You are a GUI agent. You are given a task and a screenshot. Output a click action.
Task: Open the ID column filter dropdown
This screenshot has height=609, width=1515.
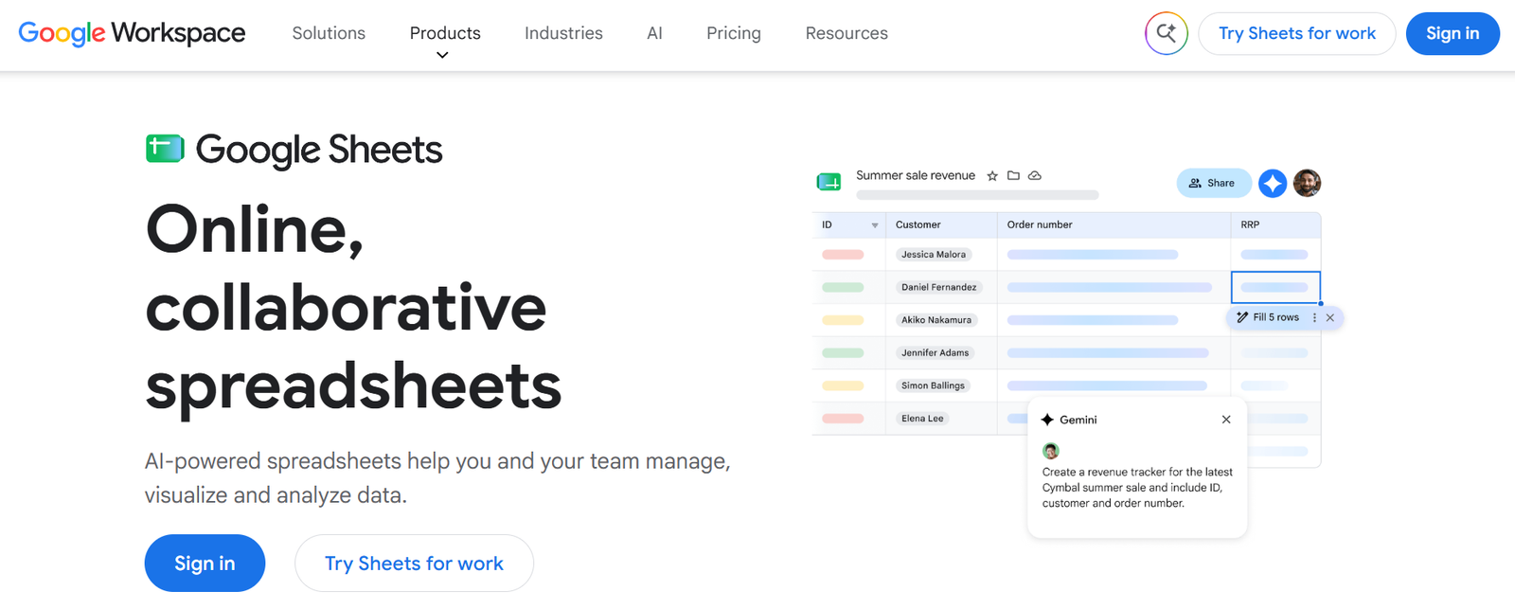(875, 225)
